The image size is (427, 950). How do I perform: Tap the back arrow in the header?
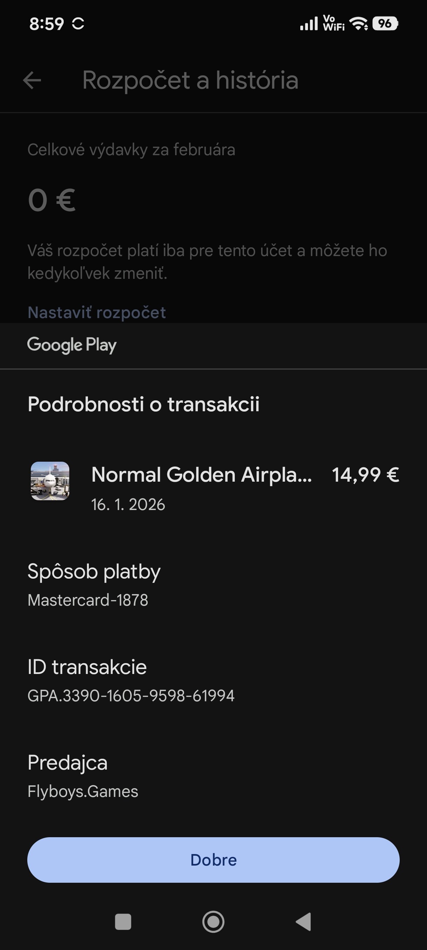coord(32,81)
